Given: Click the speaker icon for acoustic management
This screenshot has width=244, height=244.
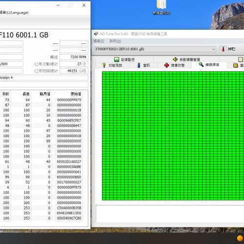Looking at the screenshot, I should click(x=175, y=60).
